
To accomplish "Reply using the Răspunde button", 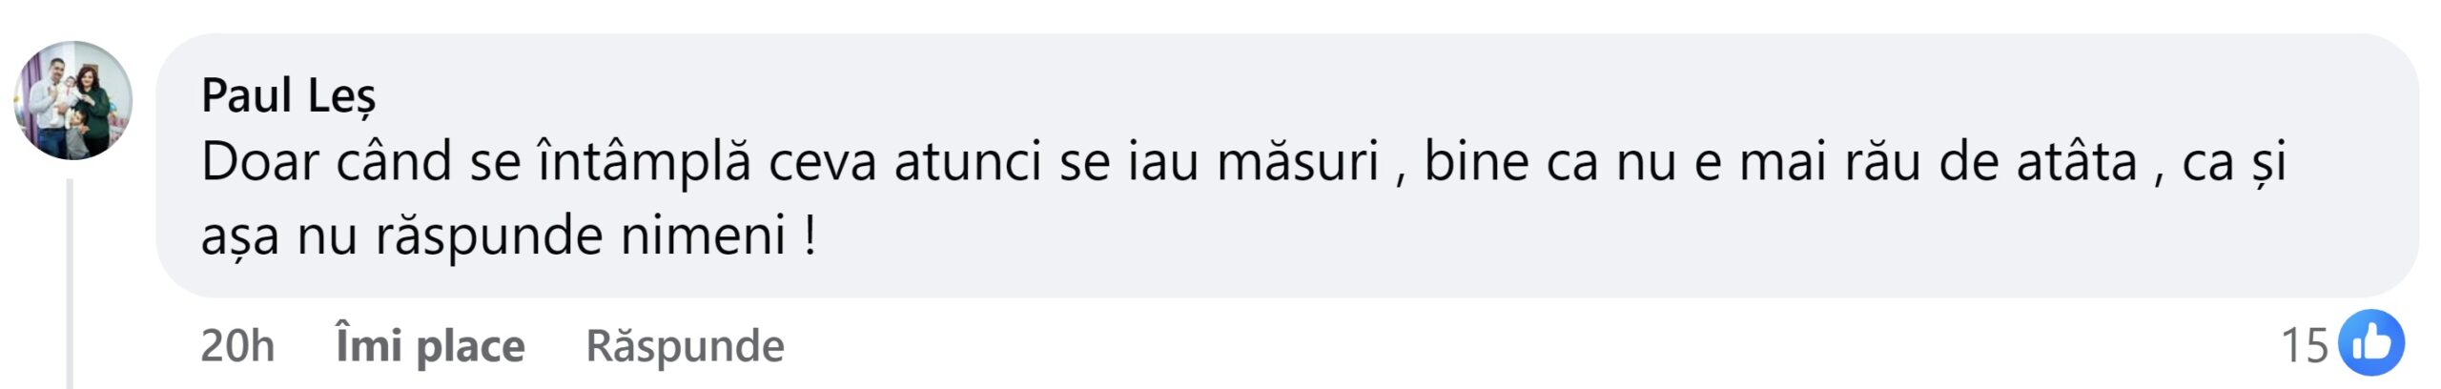I will tap(685, 345).
